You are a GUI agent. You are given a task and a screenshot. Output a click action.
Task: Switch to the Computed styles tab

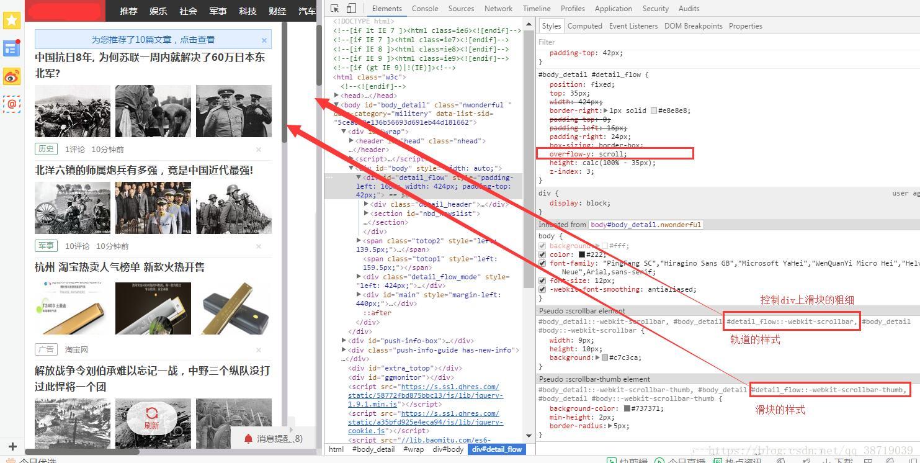585,26
